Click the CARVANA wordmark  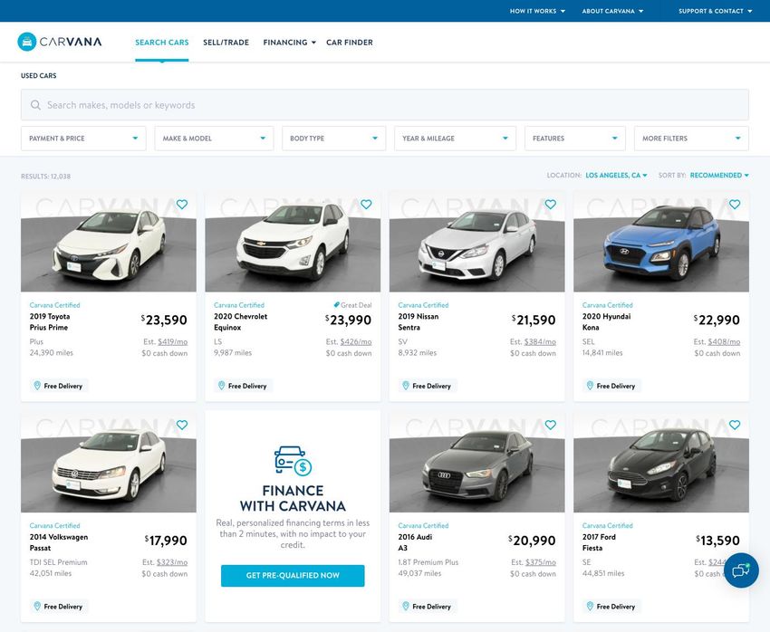71,42
